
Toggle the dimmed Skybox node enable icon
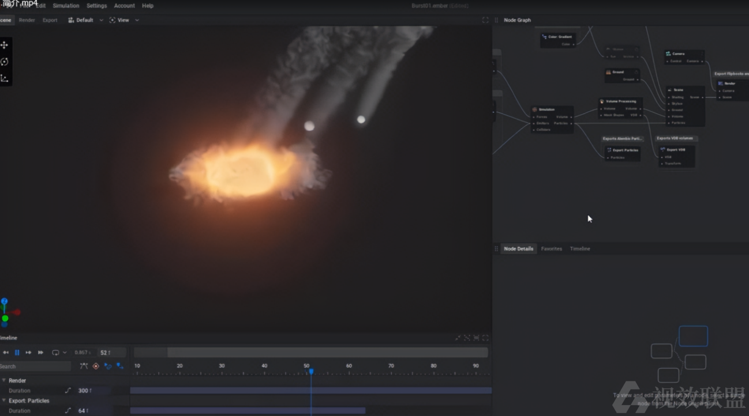tap(635, 49)
